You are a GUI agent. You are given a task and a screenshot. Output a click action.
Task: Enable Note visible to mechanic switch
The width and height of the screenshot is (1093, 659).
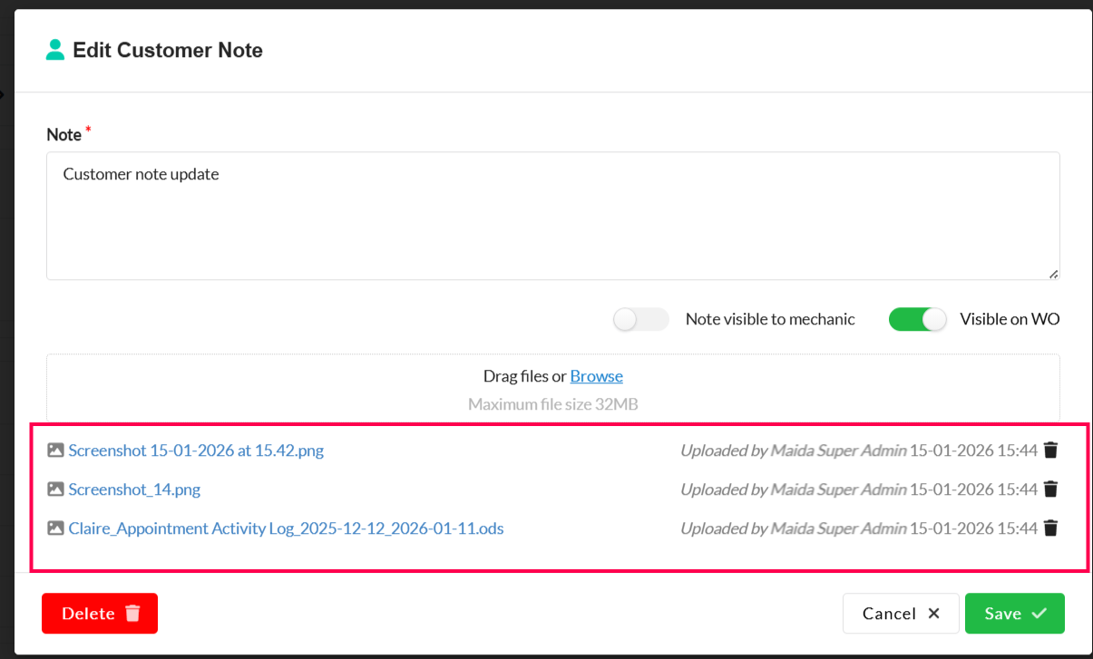click(640, 319)
